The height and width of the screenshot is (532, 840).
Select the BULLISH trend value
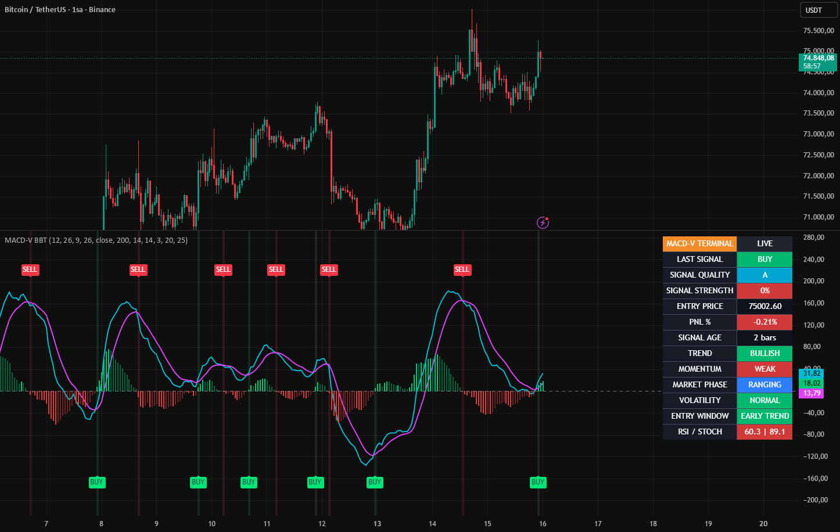(764, 354)
